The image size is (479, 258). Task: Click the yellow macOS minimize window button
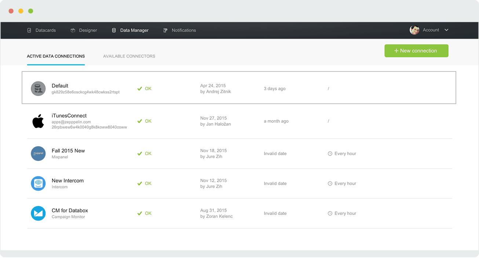(x=21, y=11)
